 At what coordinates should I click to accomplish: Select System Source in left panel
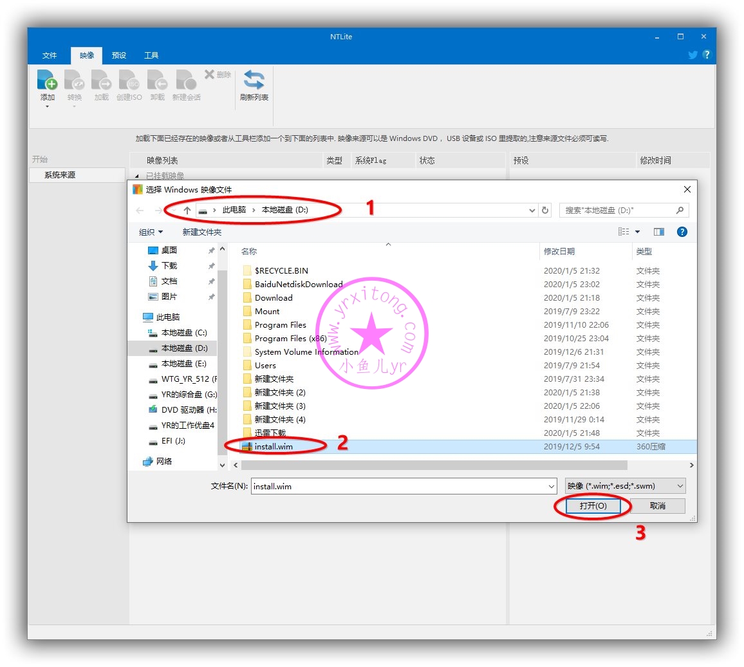(x=77, y=175)
